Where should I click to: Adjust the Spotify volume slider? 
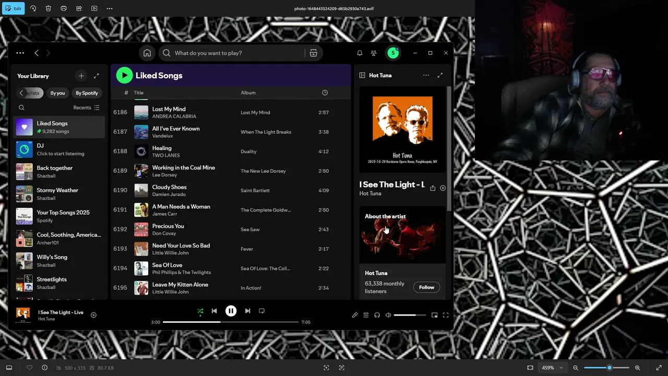pos(410,315)
